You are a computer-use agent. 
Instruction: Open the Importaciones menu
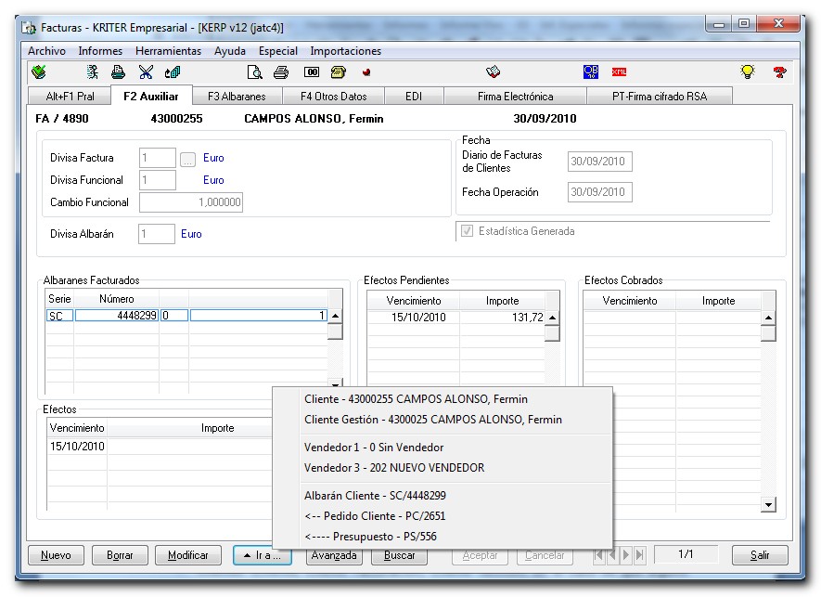point(346,51)
